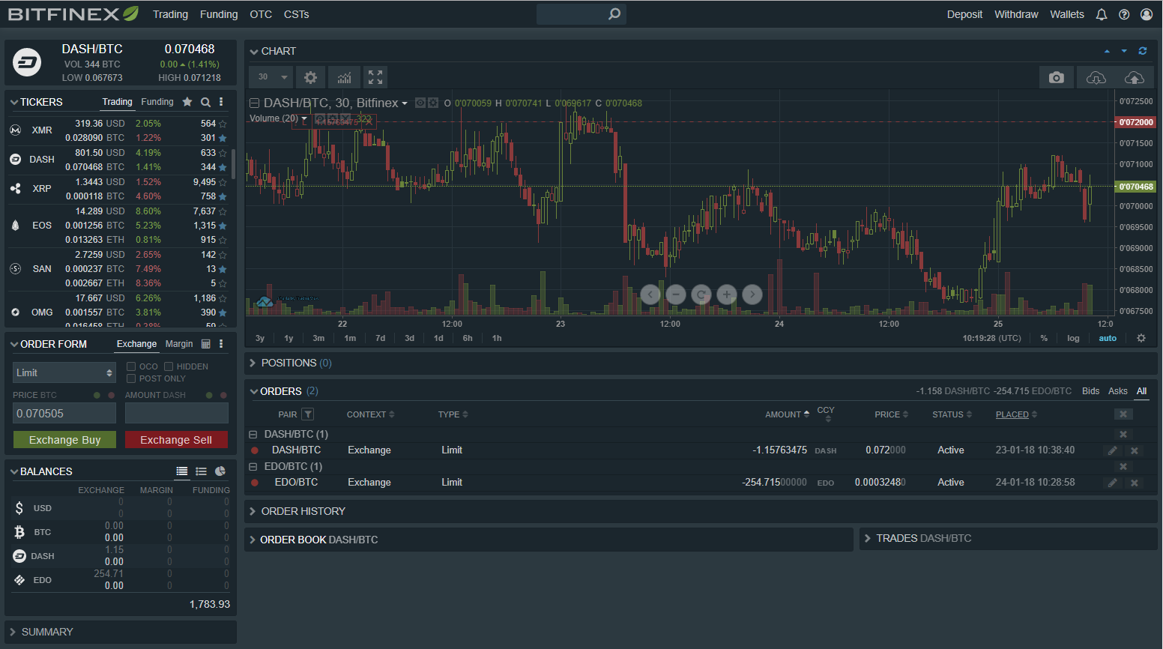Toggle log scale on chart
Screen dimensions: 1163x649
tap(1073, 338)
